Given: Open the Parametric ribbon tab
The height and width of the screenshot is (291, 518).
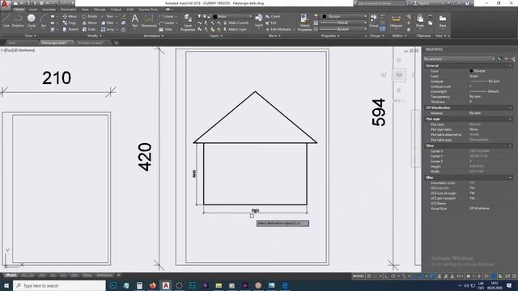Looking at the screenshot, I should pyautogui.click(x=68, y=10).
